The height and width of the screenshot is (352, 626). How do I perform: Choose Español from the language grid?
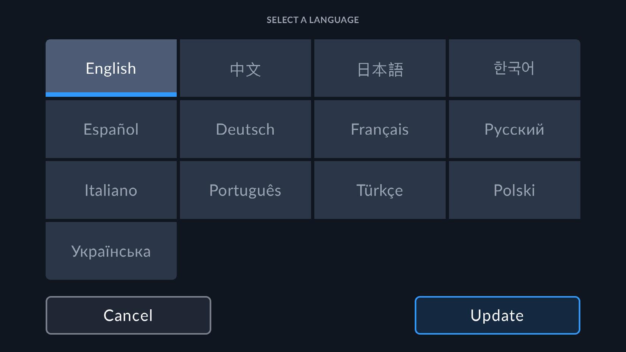click(111, 129)
